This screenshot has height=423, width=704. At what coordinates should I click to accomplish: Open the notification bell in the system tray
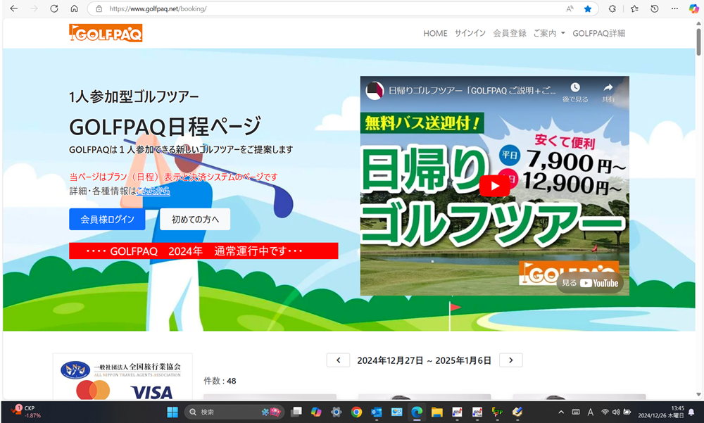691,412
